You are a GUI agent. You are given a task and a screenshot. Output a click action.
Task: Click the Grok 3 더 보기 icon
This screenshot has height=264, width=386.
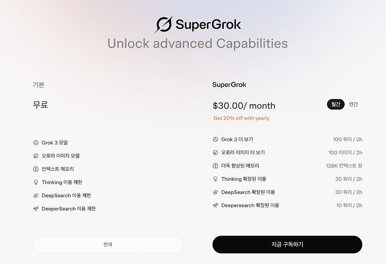click(x=215, y=139)
